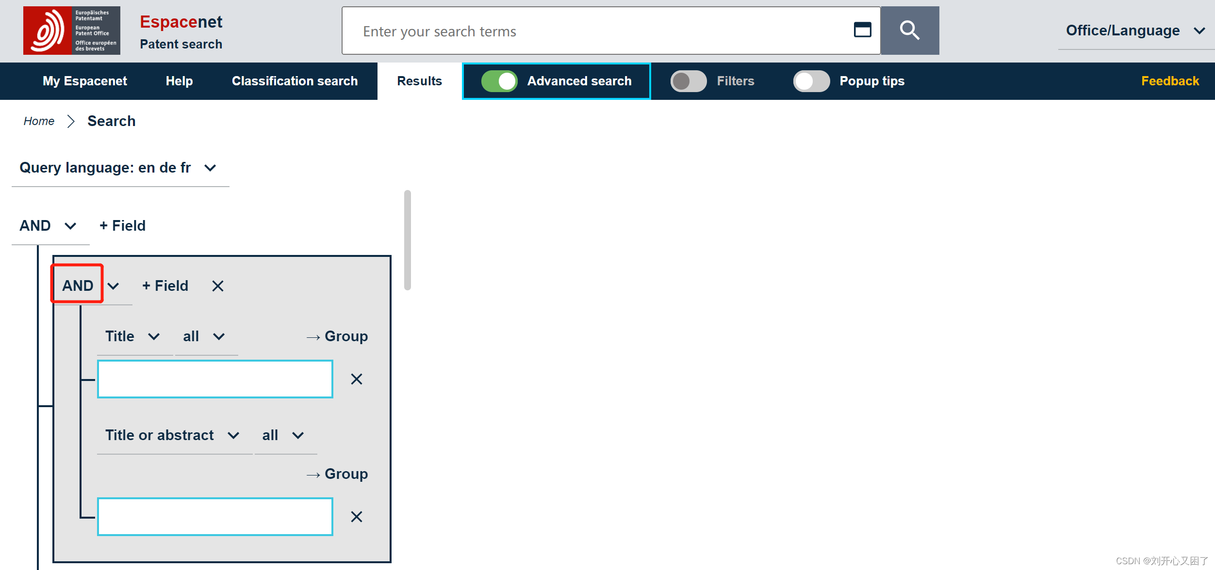Delete the Title field row
Screen dimensions: 1215x570
(357, 379)
